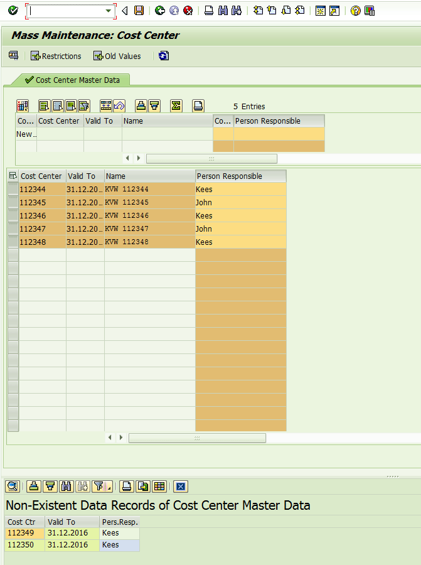Select the row for cost center 112346
421x565 pixels.
(x=13, y=216)
